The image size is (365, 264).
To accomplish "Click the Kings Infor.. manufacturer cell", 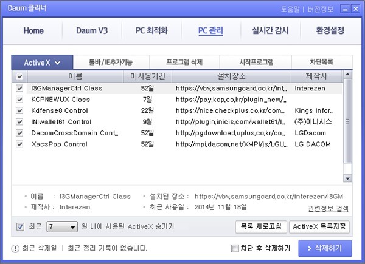I will coord(314,110).
